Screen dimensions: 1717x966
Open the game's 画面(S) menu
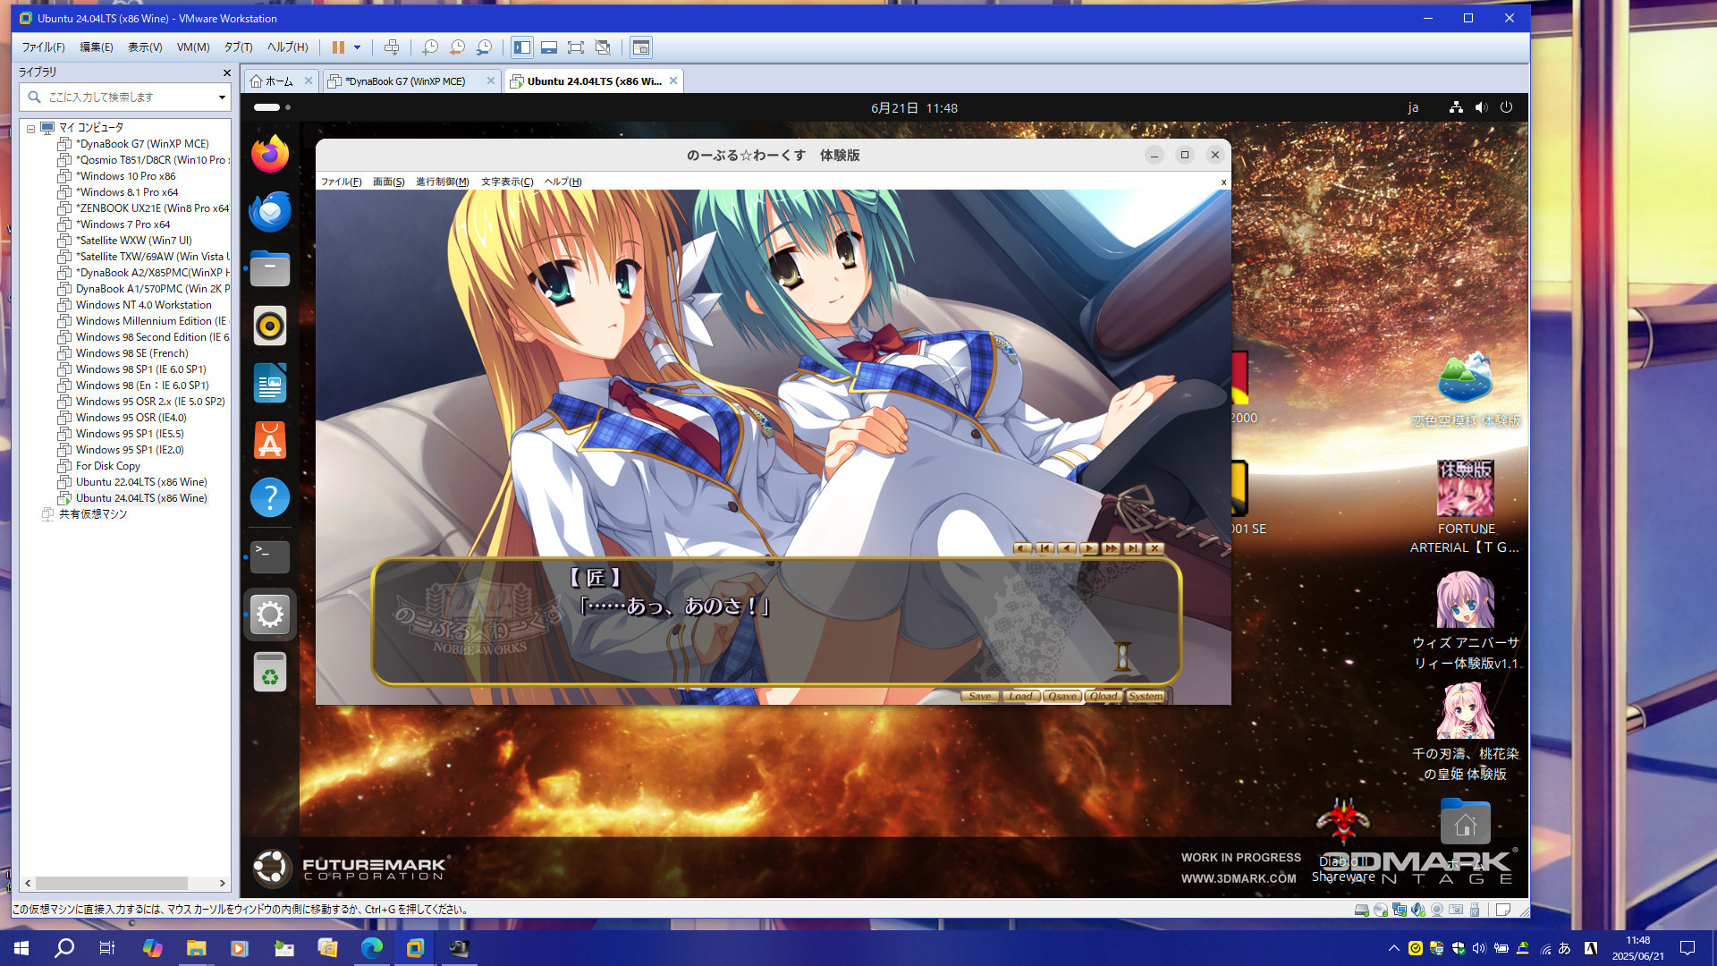(388, 182)
